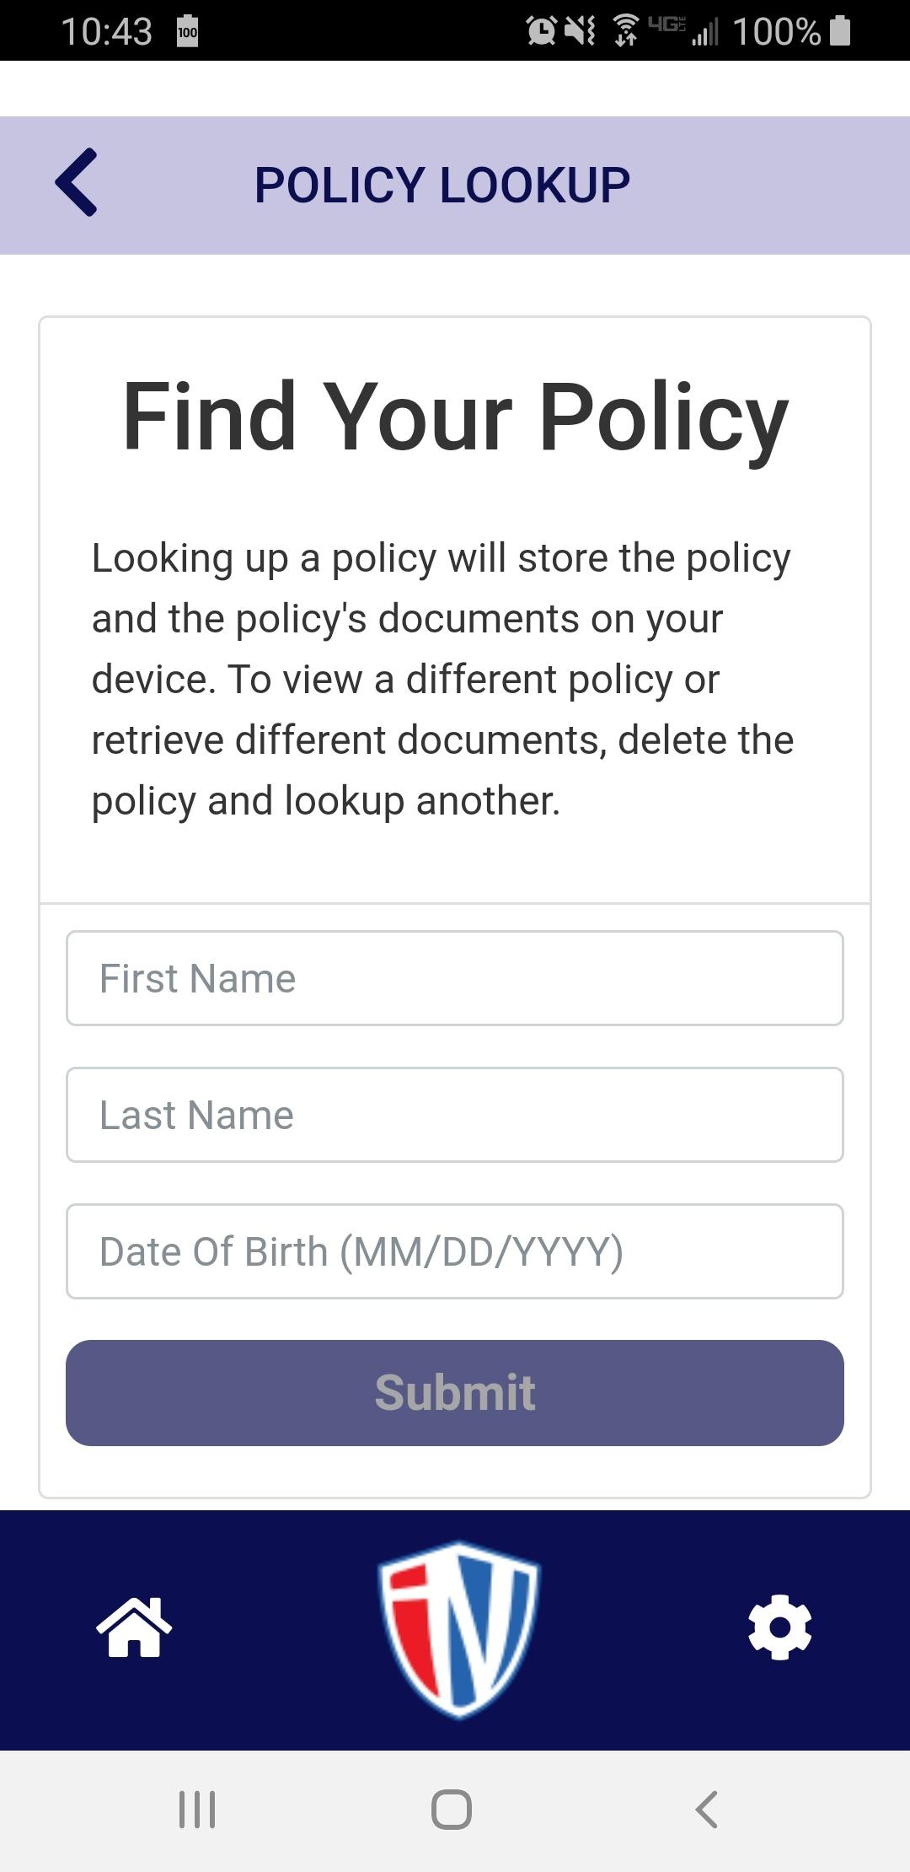The image size is (910, 1872).
Task: Tap the Android back navigation arrow
Action: [x=706, y=1810]
